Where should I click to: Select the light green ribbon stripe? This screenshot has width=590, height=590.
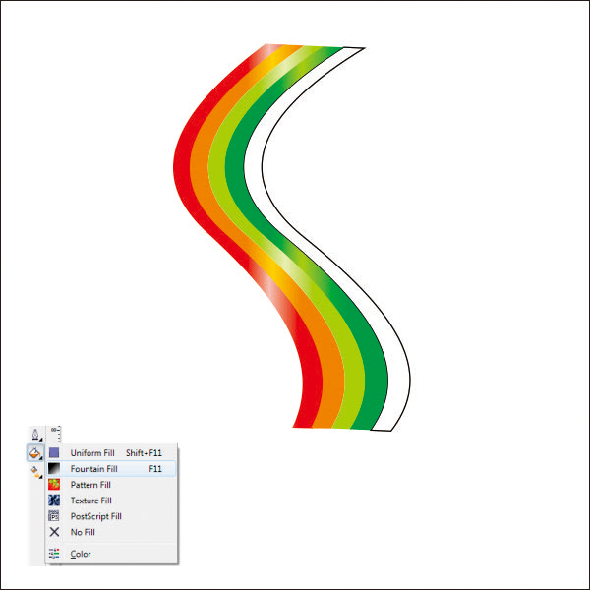pyautogui.click(x=217, y=165)
